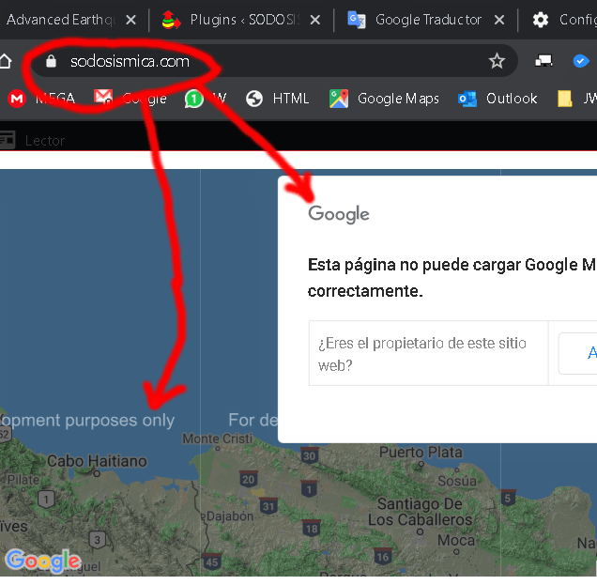Open the Outlook bookmark
This screenshot has height=585, width=597.
tap(497, 99)
